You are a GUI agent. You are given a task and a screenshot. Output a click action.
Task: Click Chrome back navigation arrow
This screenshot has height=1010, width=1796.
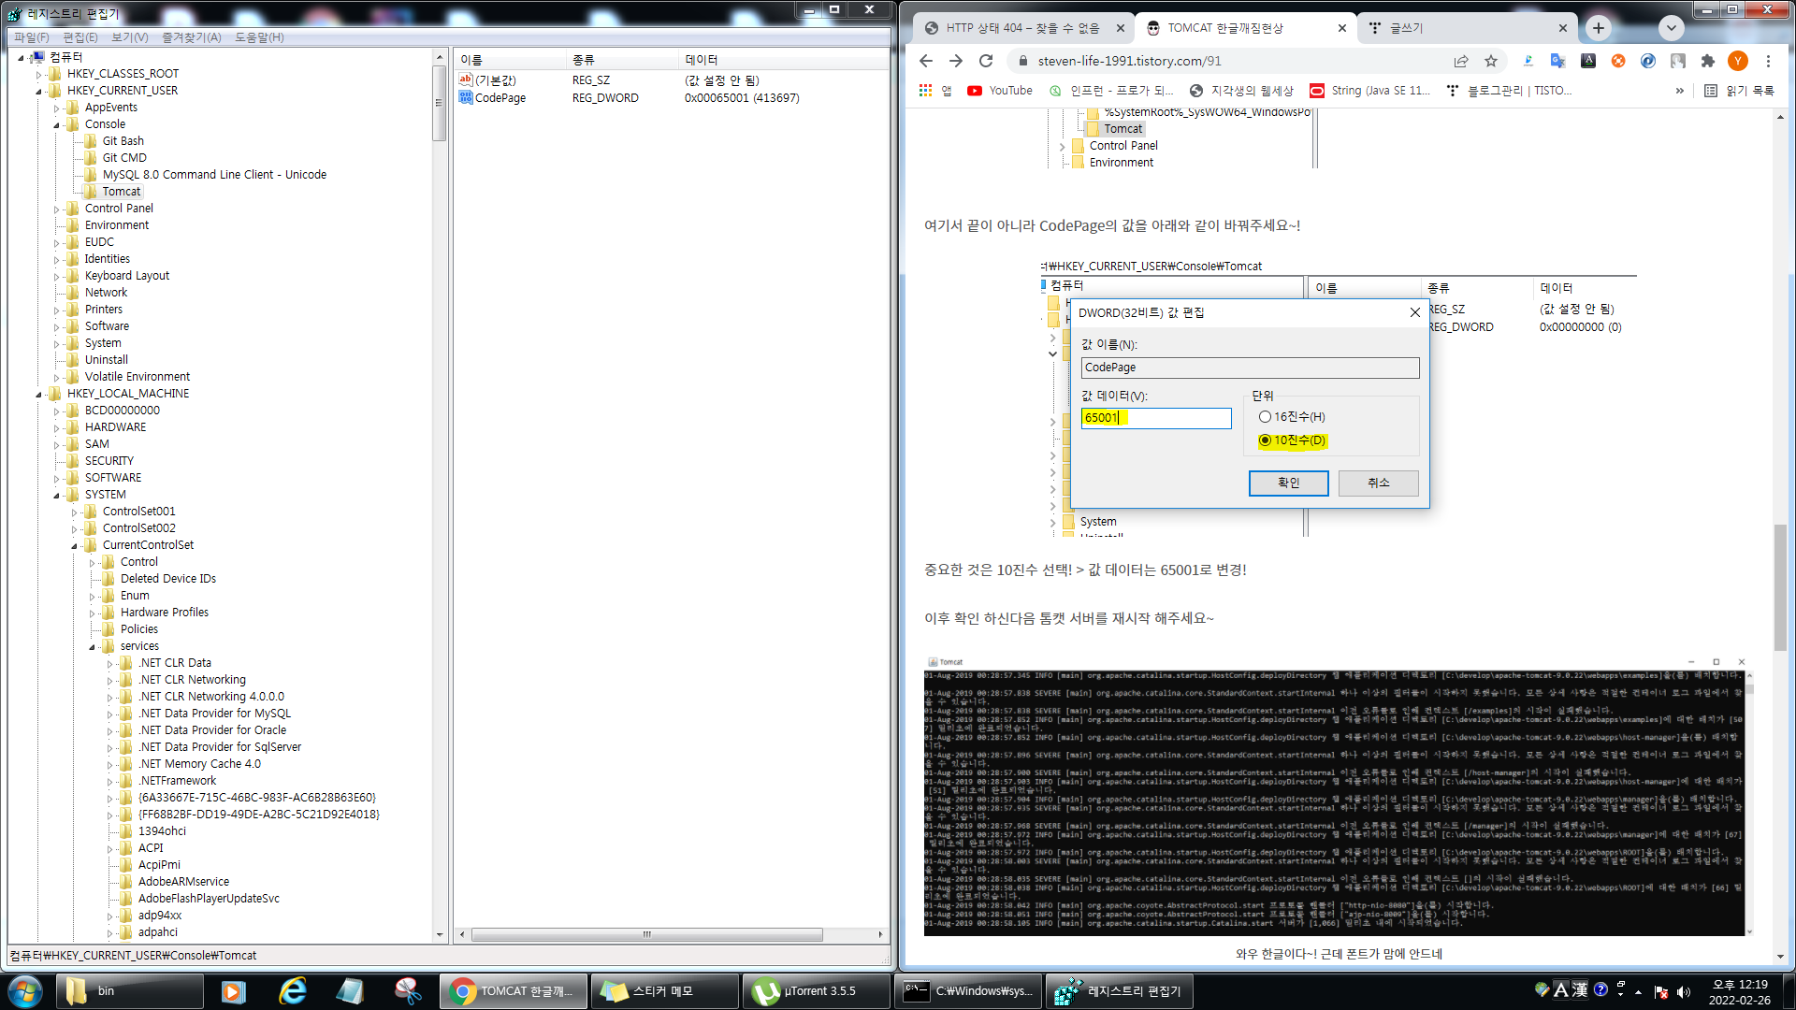click(x=926, y=61)
